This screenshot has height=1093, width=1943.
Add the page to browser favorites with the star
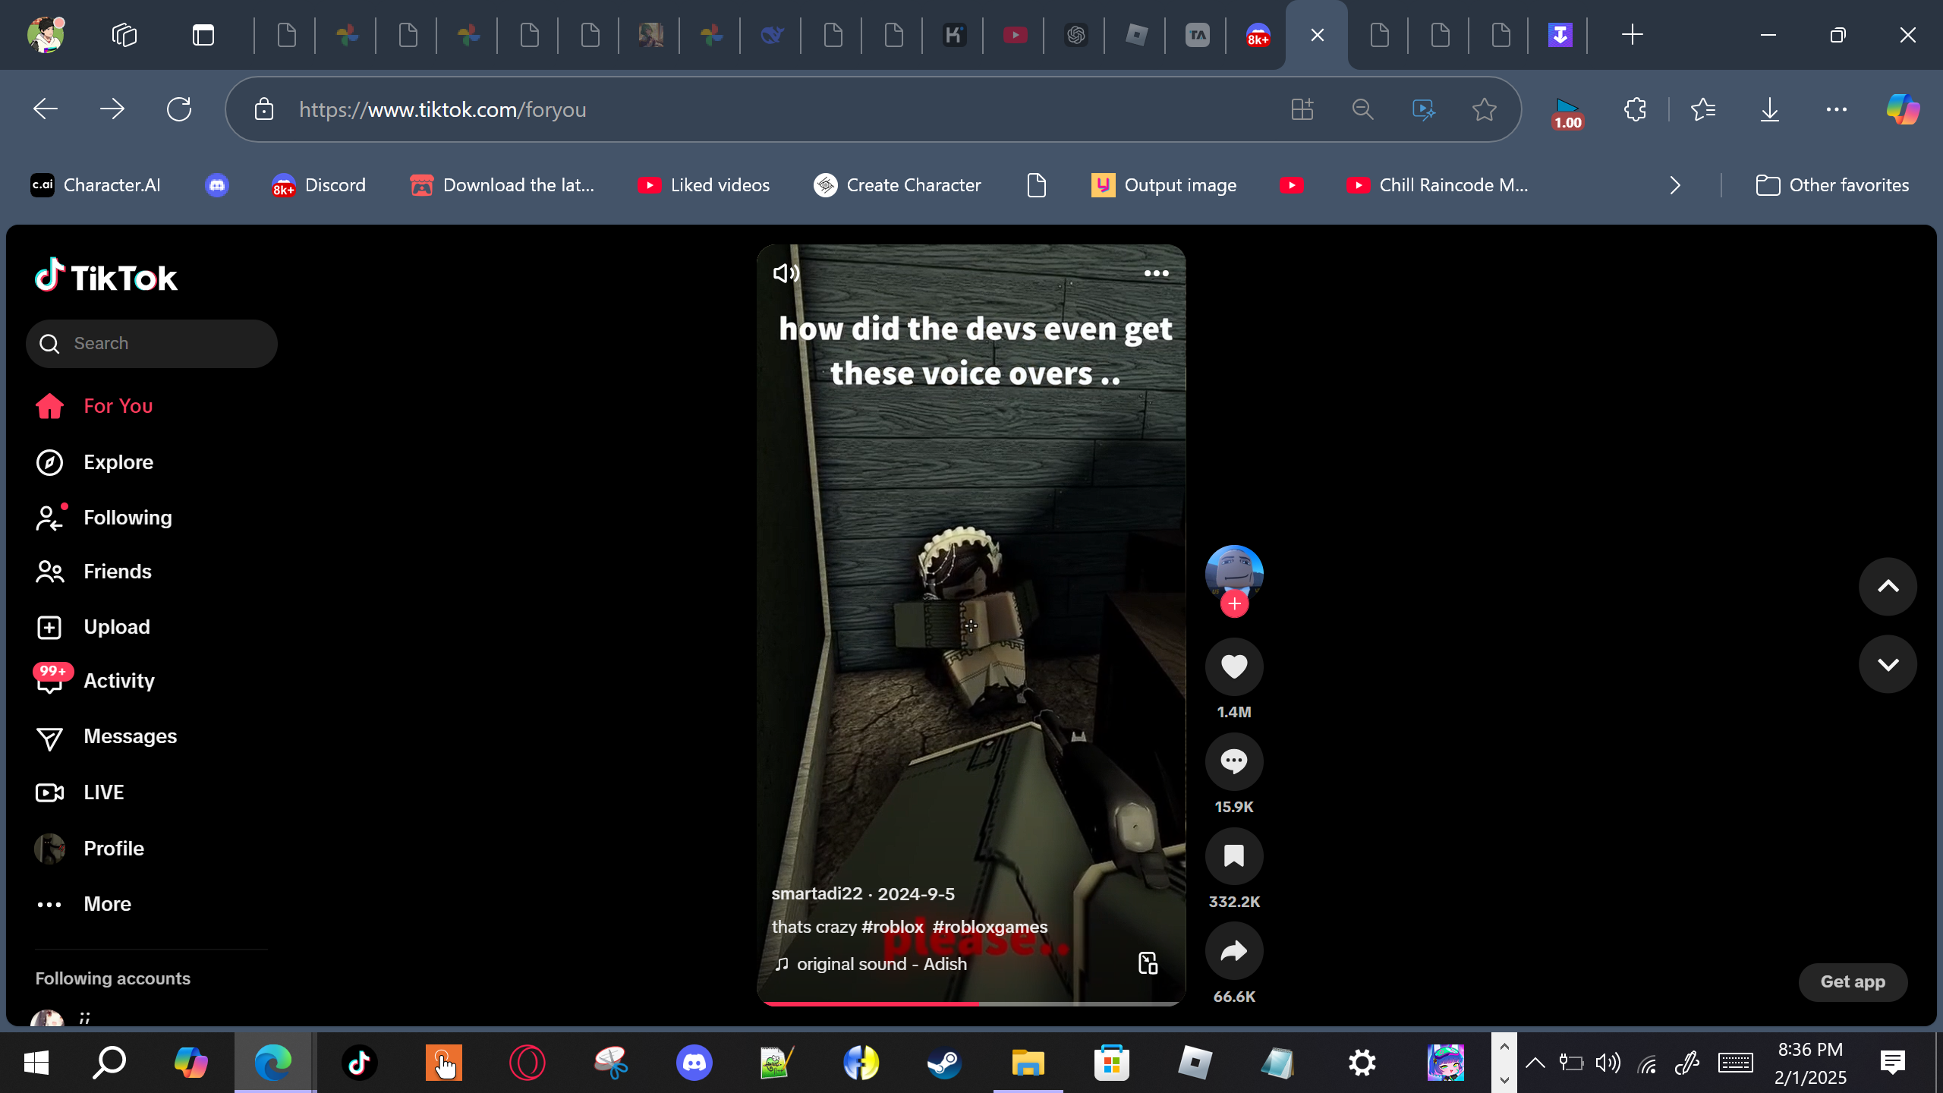[x=1484, y=110]
